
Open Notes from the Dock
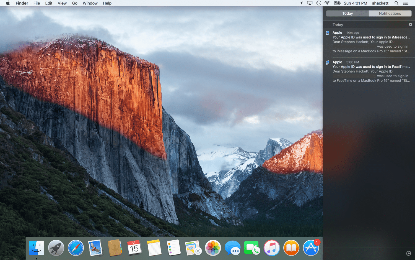click(x=154, y=248)
